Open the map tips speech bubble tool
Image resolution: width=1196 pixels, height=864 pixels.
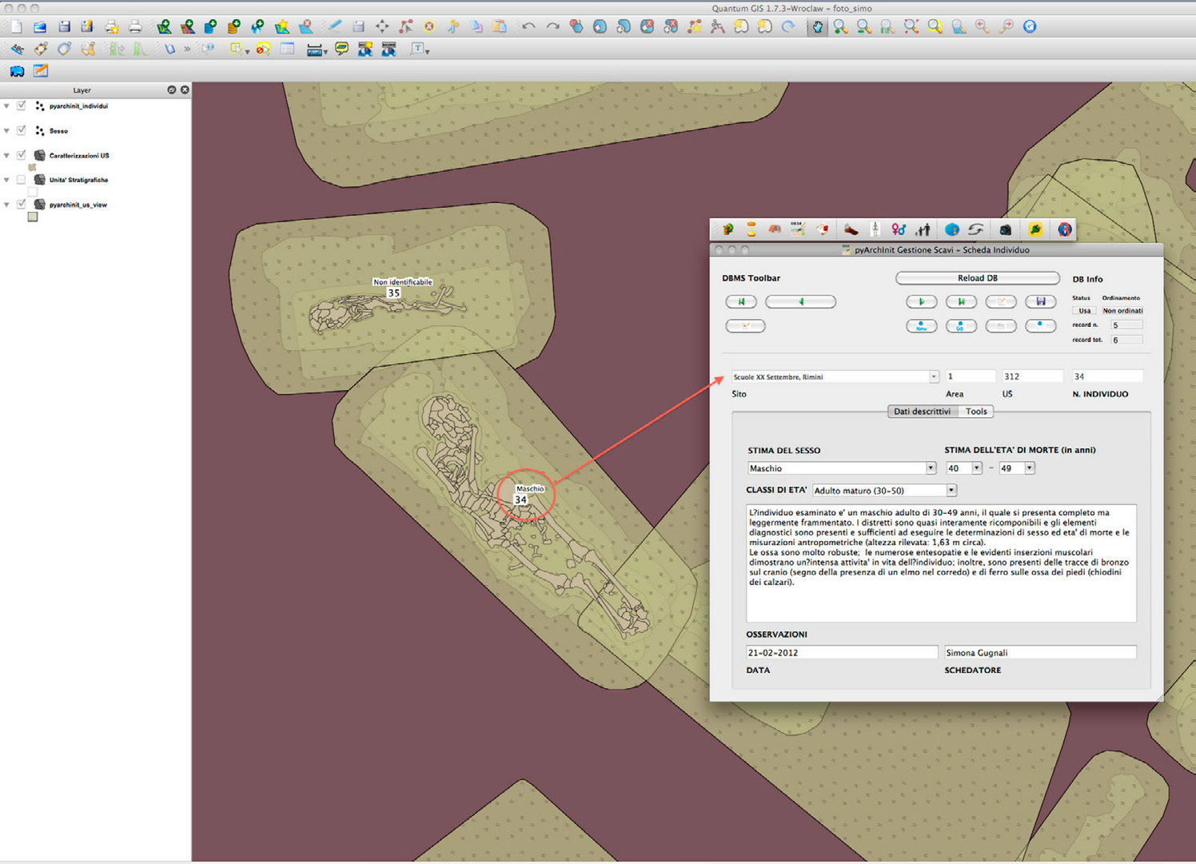[341, 49]
